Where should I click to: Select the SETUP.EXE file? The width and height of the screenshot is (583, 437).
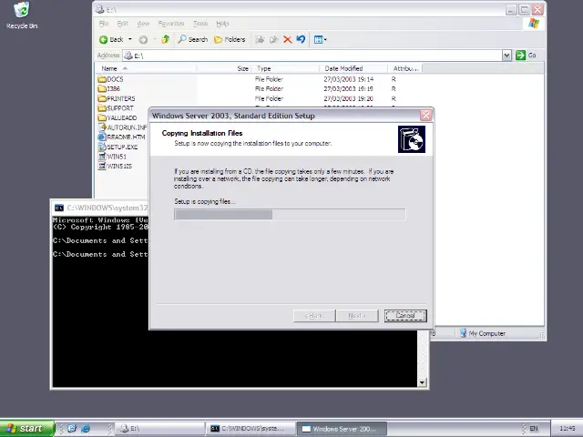click(118, 147)
